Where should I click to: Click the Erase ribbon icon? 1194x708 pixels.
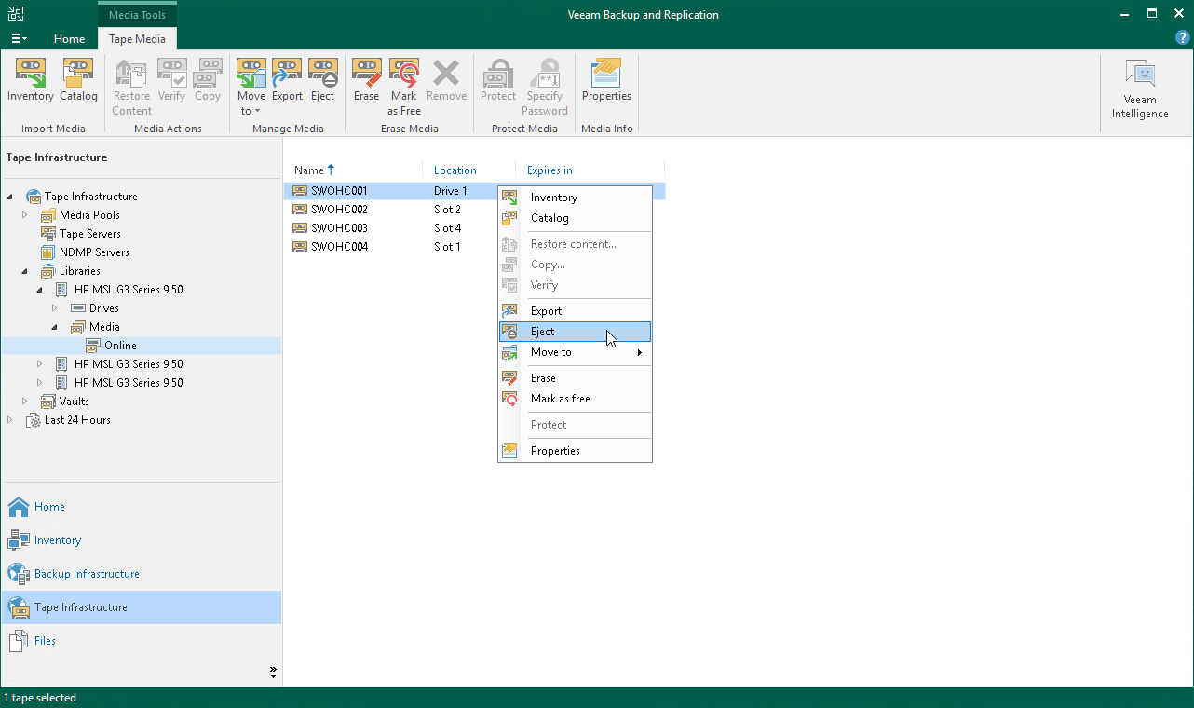coord(366,73)
